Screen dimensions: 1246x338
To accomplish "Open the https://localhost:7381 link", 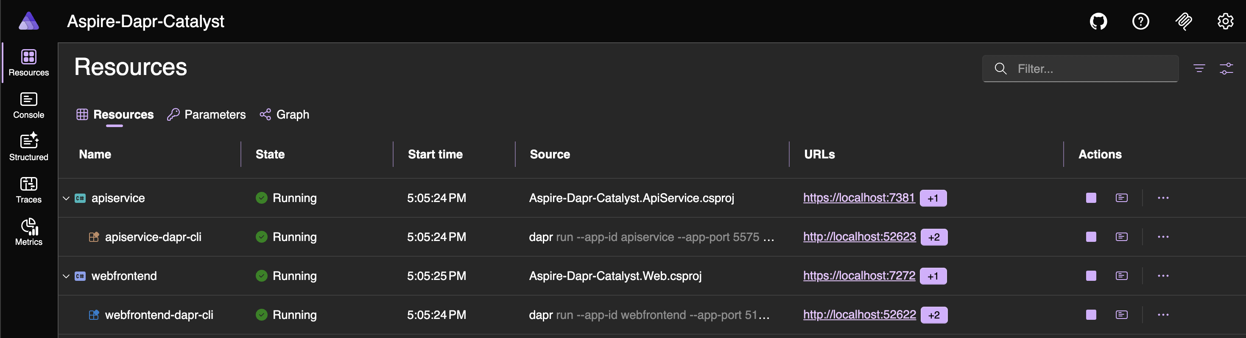I will [858, 198].
